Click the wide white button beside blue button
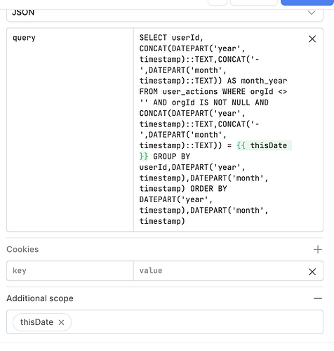The height and width of the screenshot is (351, 334). (254, 2)
